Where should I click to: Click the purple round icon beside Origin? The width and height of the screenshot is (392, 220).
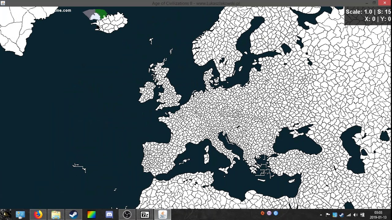click(x=269, y=213)
